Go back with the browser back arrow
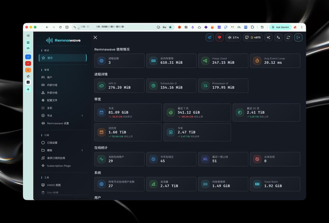Viewport: 329px width, 223px height. 47,27
